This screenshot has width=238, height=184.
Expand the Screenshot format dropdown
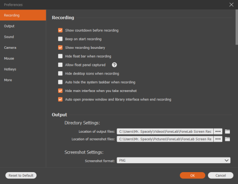tap(174, 160)
